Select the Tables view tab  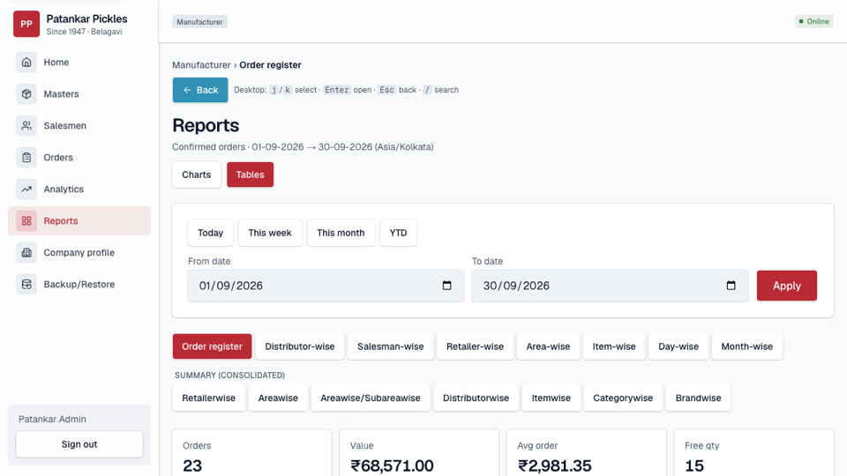click(250, 175)
